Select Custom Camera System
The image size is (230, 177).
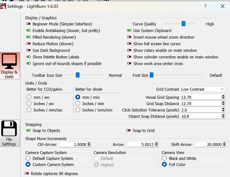[x=28, y=164]
